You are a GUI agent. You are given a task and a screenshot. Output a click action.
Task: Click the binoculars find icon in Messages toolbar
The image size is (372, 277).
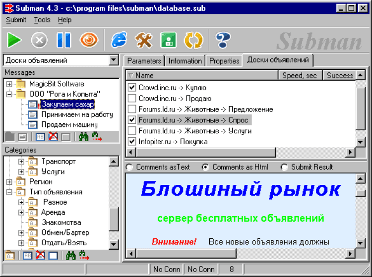pos(83,137)
